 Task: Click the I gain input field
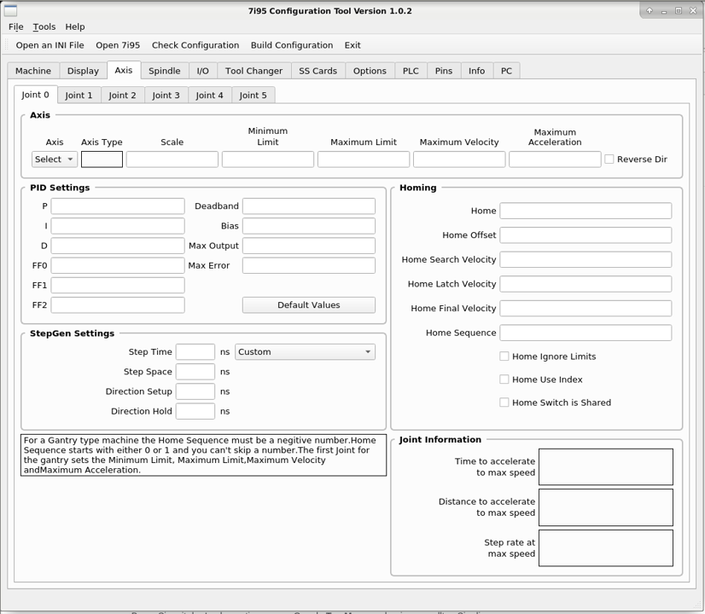point(118,226)
